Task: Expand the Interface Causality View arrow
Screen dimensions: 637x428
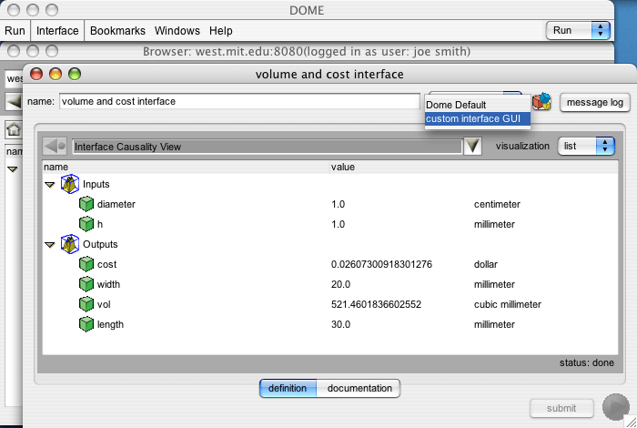Action: click(x=472, y=146)
